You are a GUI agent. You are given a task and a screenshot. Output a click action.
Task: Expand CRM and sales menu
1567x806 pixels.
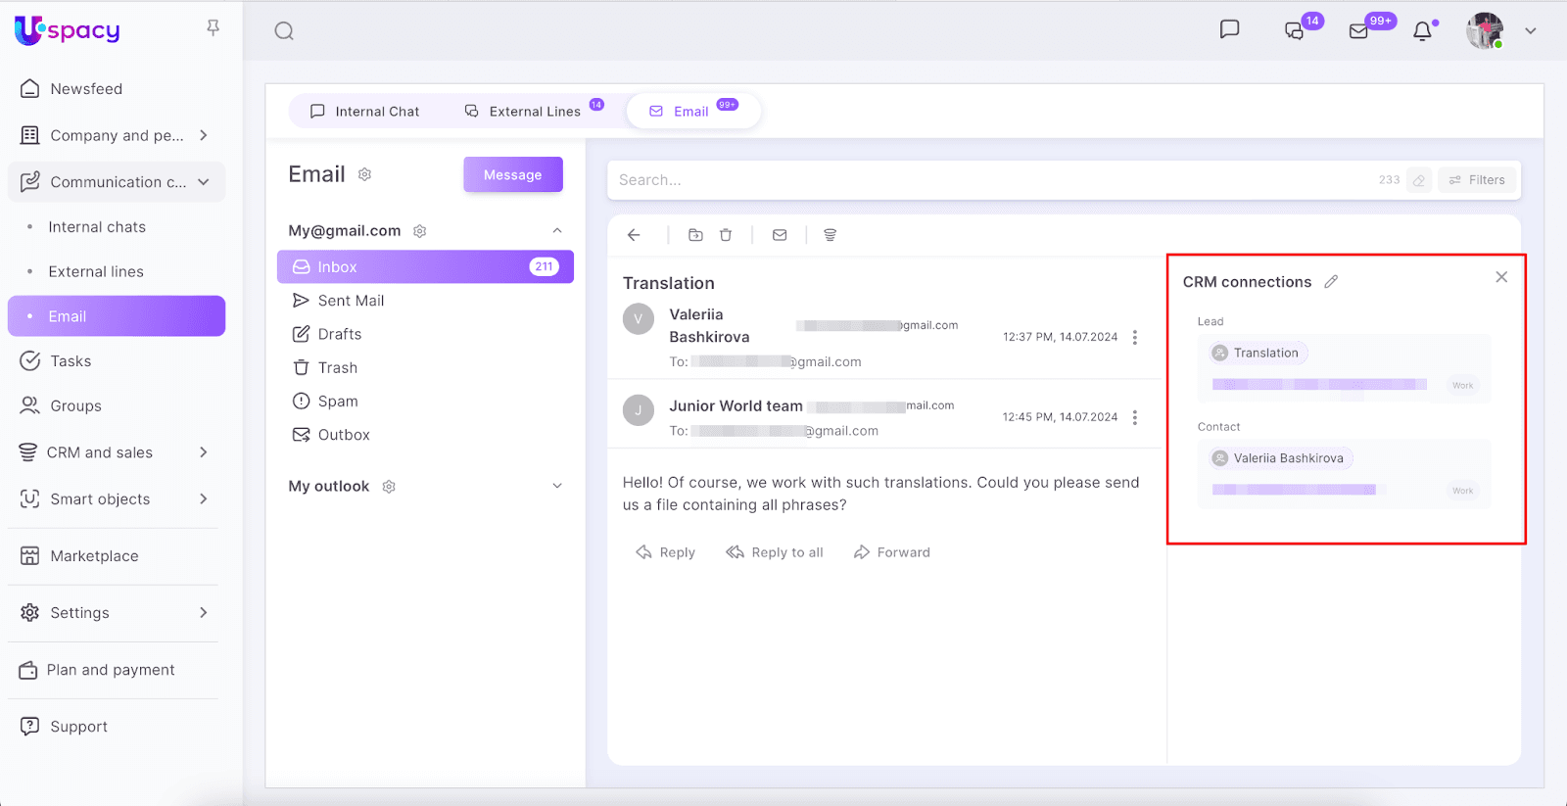pyautogui.click(x=204, y=452)
